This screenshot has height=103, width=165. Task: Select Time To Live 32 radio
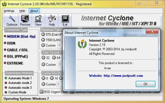(43, 58)
